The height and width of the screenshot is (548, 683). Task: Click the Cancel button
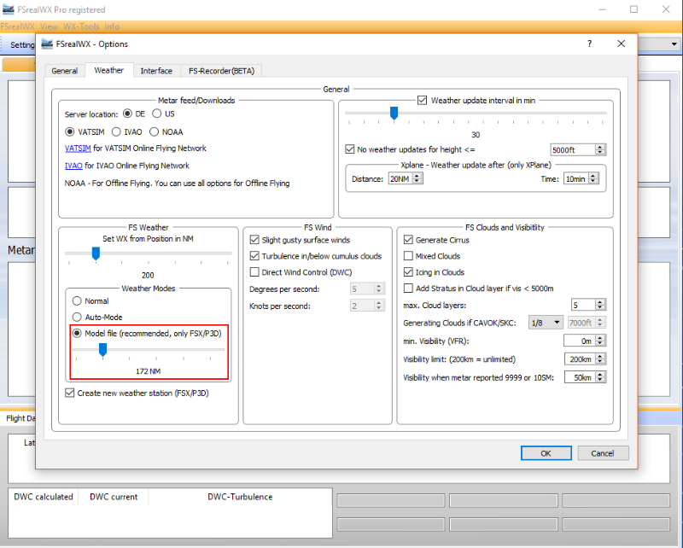point(603,453)
